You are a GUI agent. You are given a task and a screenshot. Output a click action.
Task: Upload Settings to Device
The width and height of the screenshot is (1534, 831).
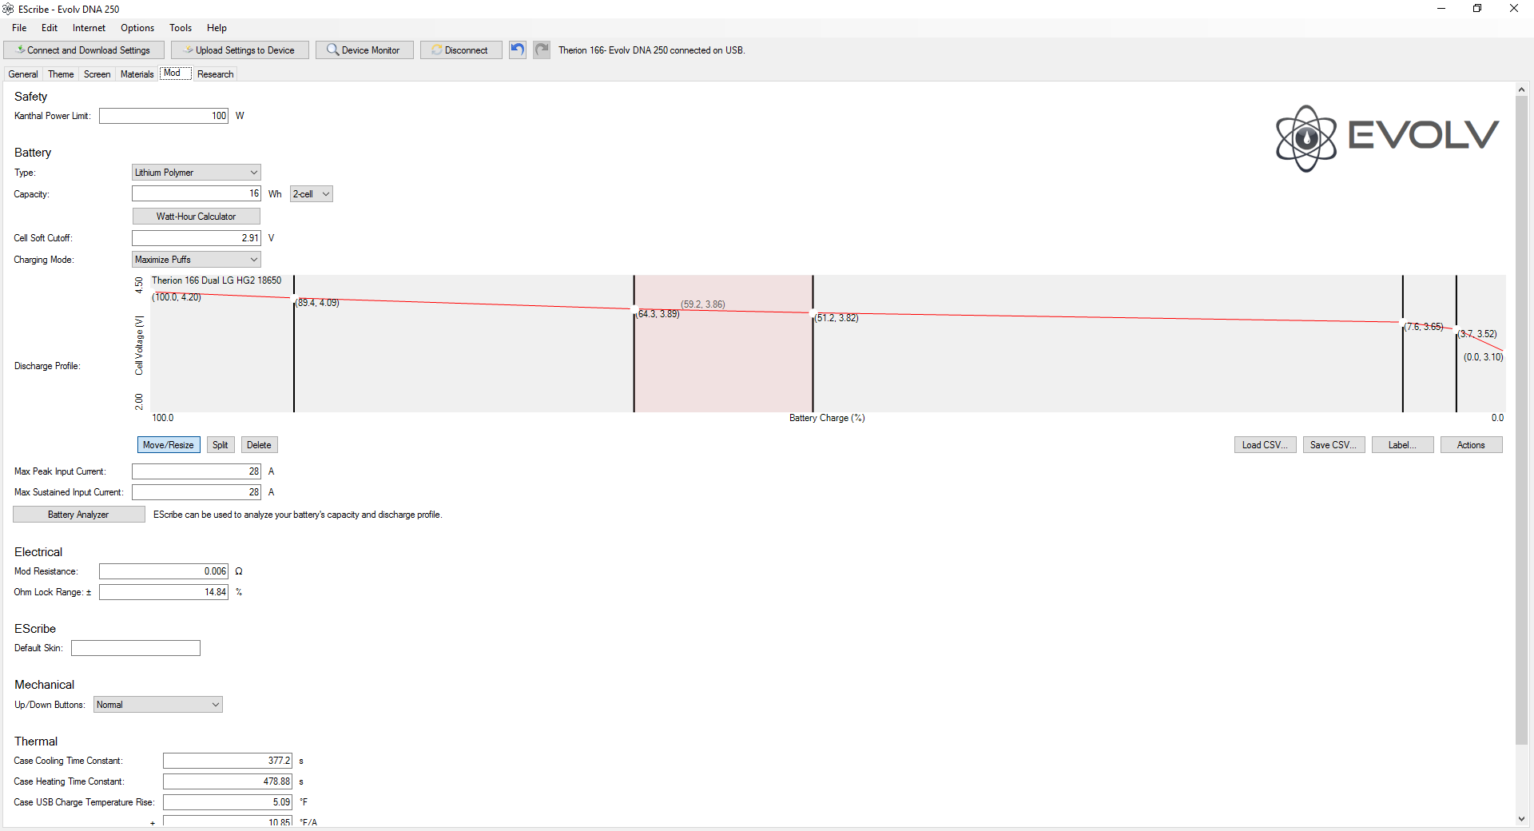240,50
